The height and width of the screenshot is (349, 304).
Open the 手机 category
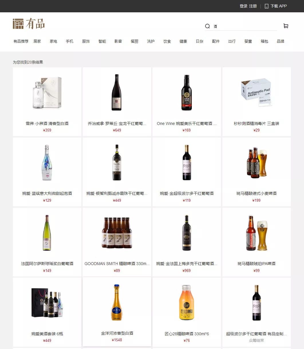coord(70,41)
